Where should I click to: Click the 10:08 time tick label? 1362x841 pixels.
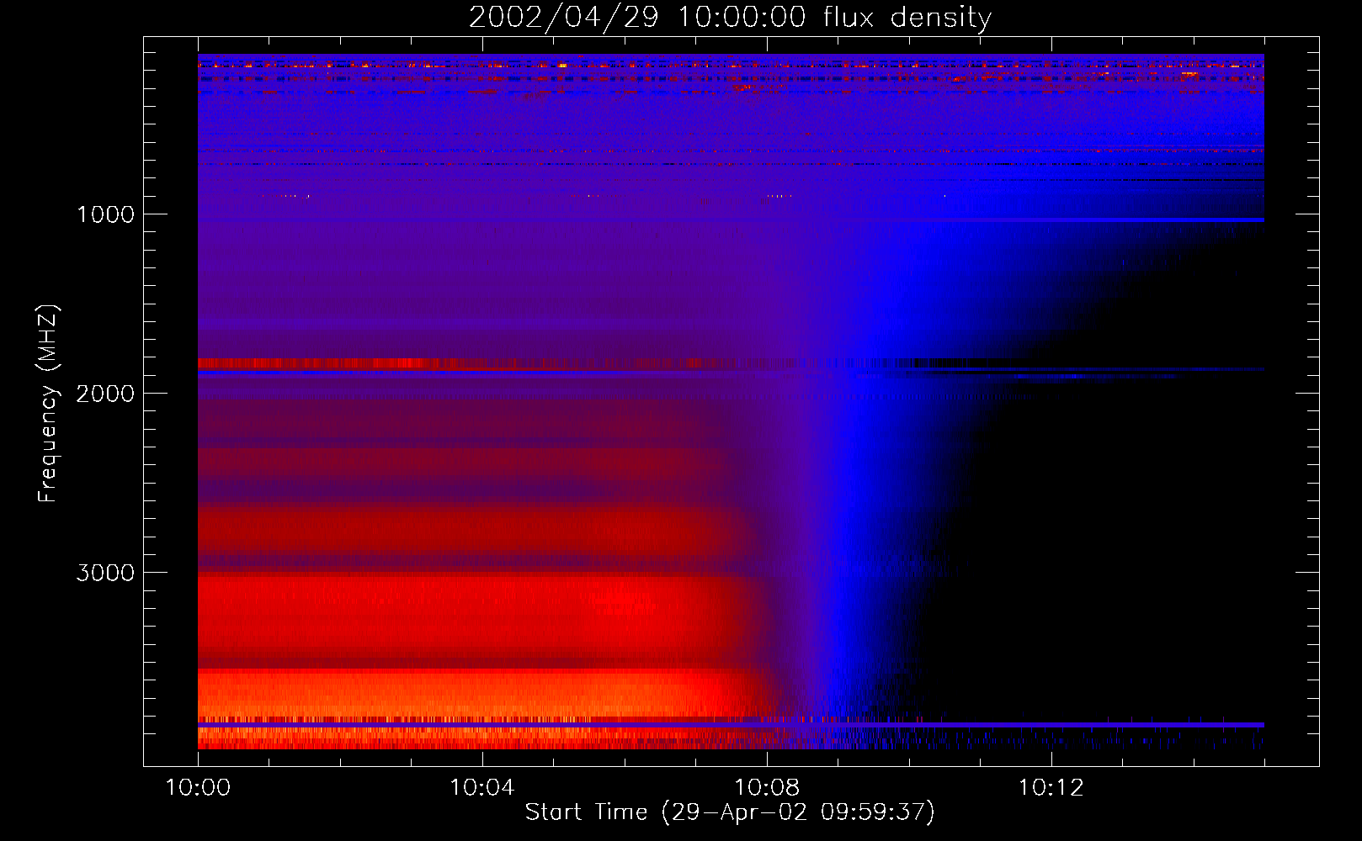767,788
